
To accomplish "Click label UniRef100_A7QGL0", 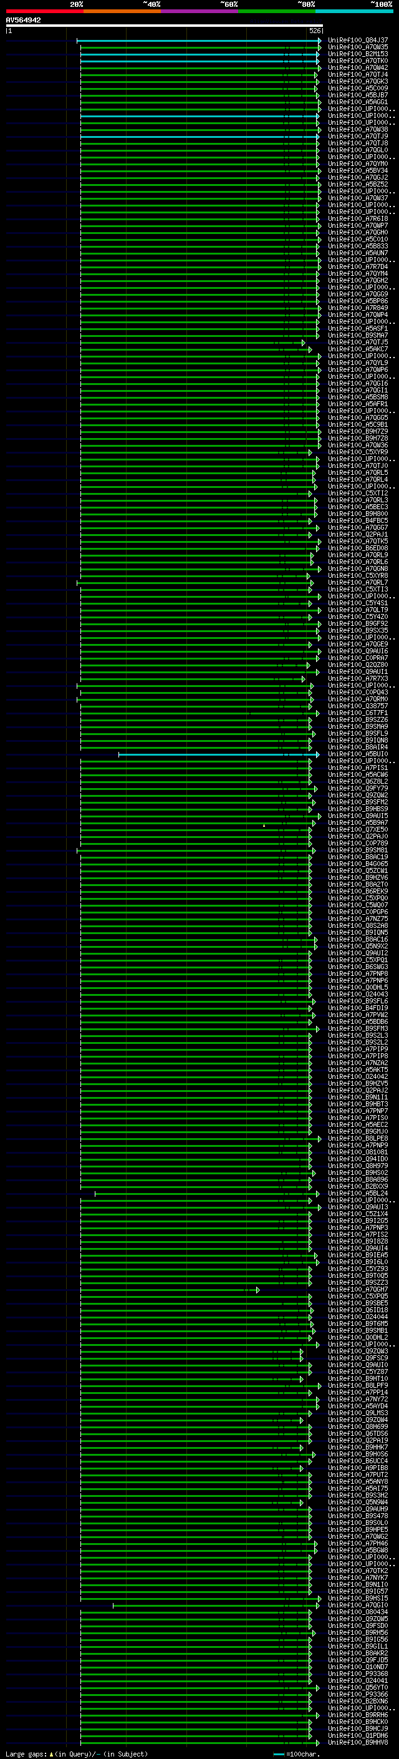I will click(x=357, y=150).
